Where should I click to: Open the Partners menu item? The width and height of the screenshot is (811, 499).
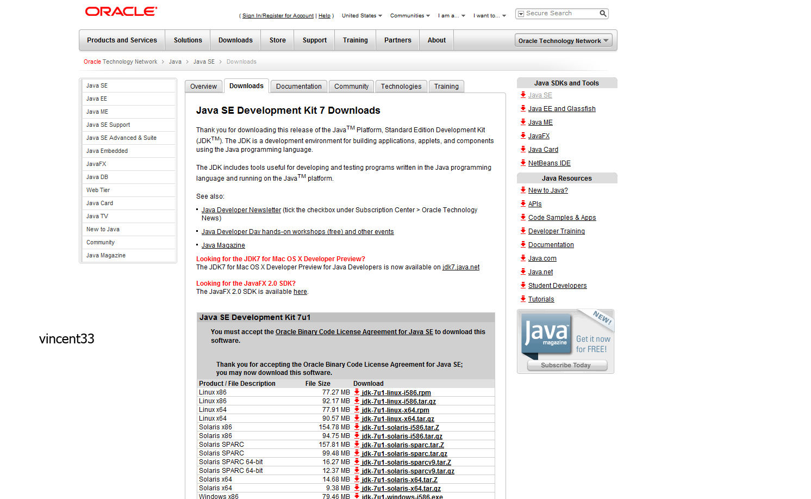pyautogui.click(x=397, y=40)
